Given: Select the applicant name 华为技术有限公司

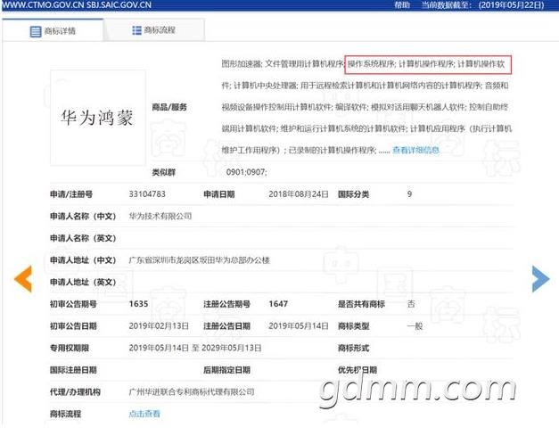Looking at the screenshot, I should coord(160,216).
